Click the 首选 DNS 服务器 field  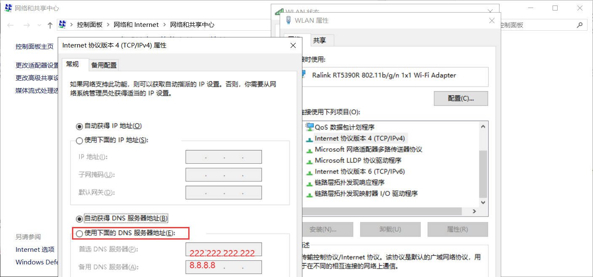pos(224,249)
